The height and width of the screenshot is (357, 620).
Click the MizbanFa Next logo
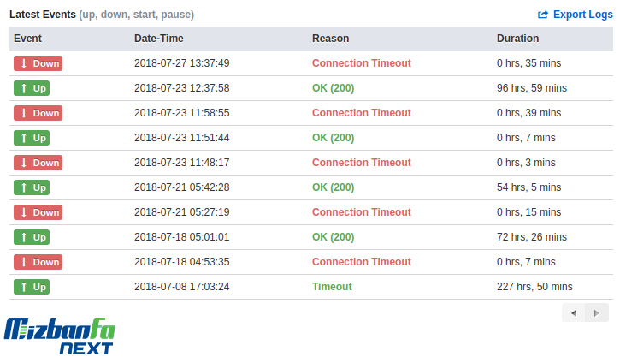pyautogui.click(x=60, y=336)
